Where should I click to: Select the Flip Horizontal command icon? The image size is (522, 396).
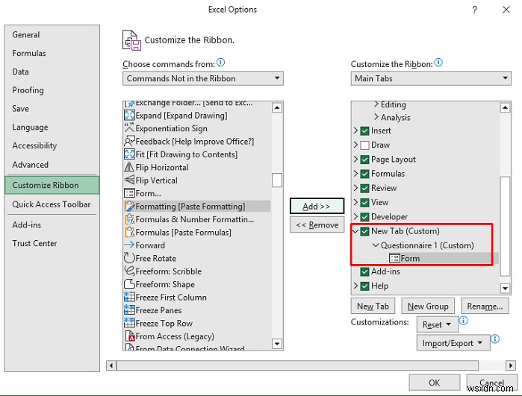pos(129,167)
